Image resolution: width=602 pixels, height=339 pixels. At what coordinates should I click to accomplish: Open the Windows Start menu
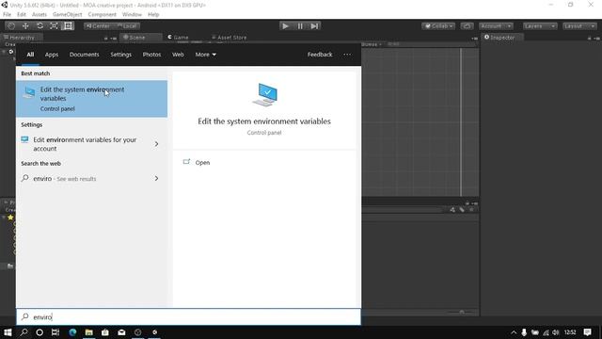pos(8,332)
